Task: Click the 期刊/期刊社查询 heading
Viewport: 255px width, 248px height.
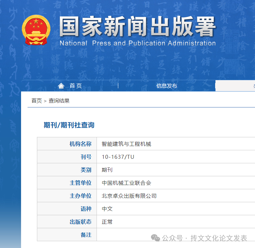Action: (69, 125)
